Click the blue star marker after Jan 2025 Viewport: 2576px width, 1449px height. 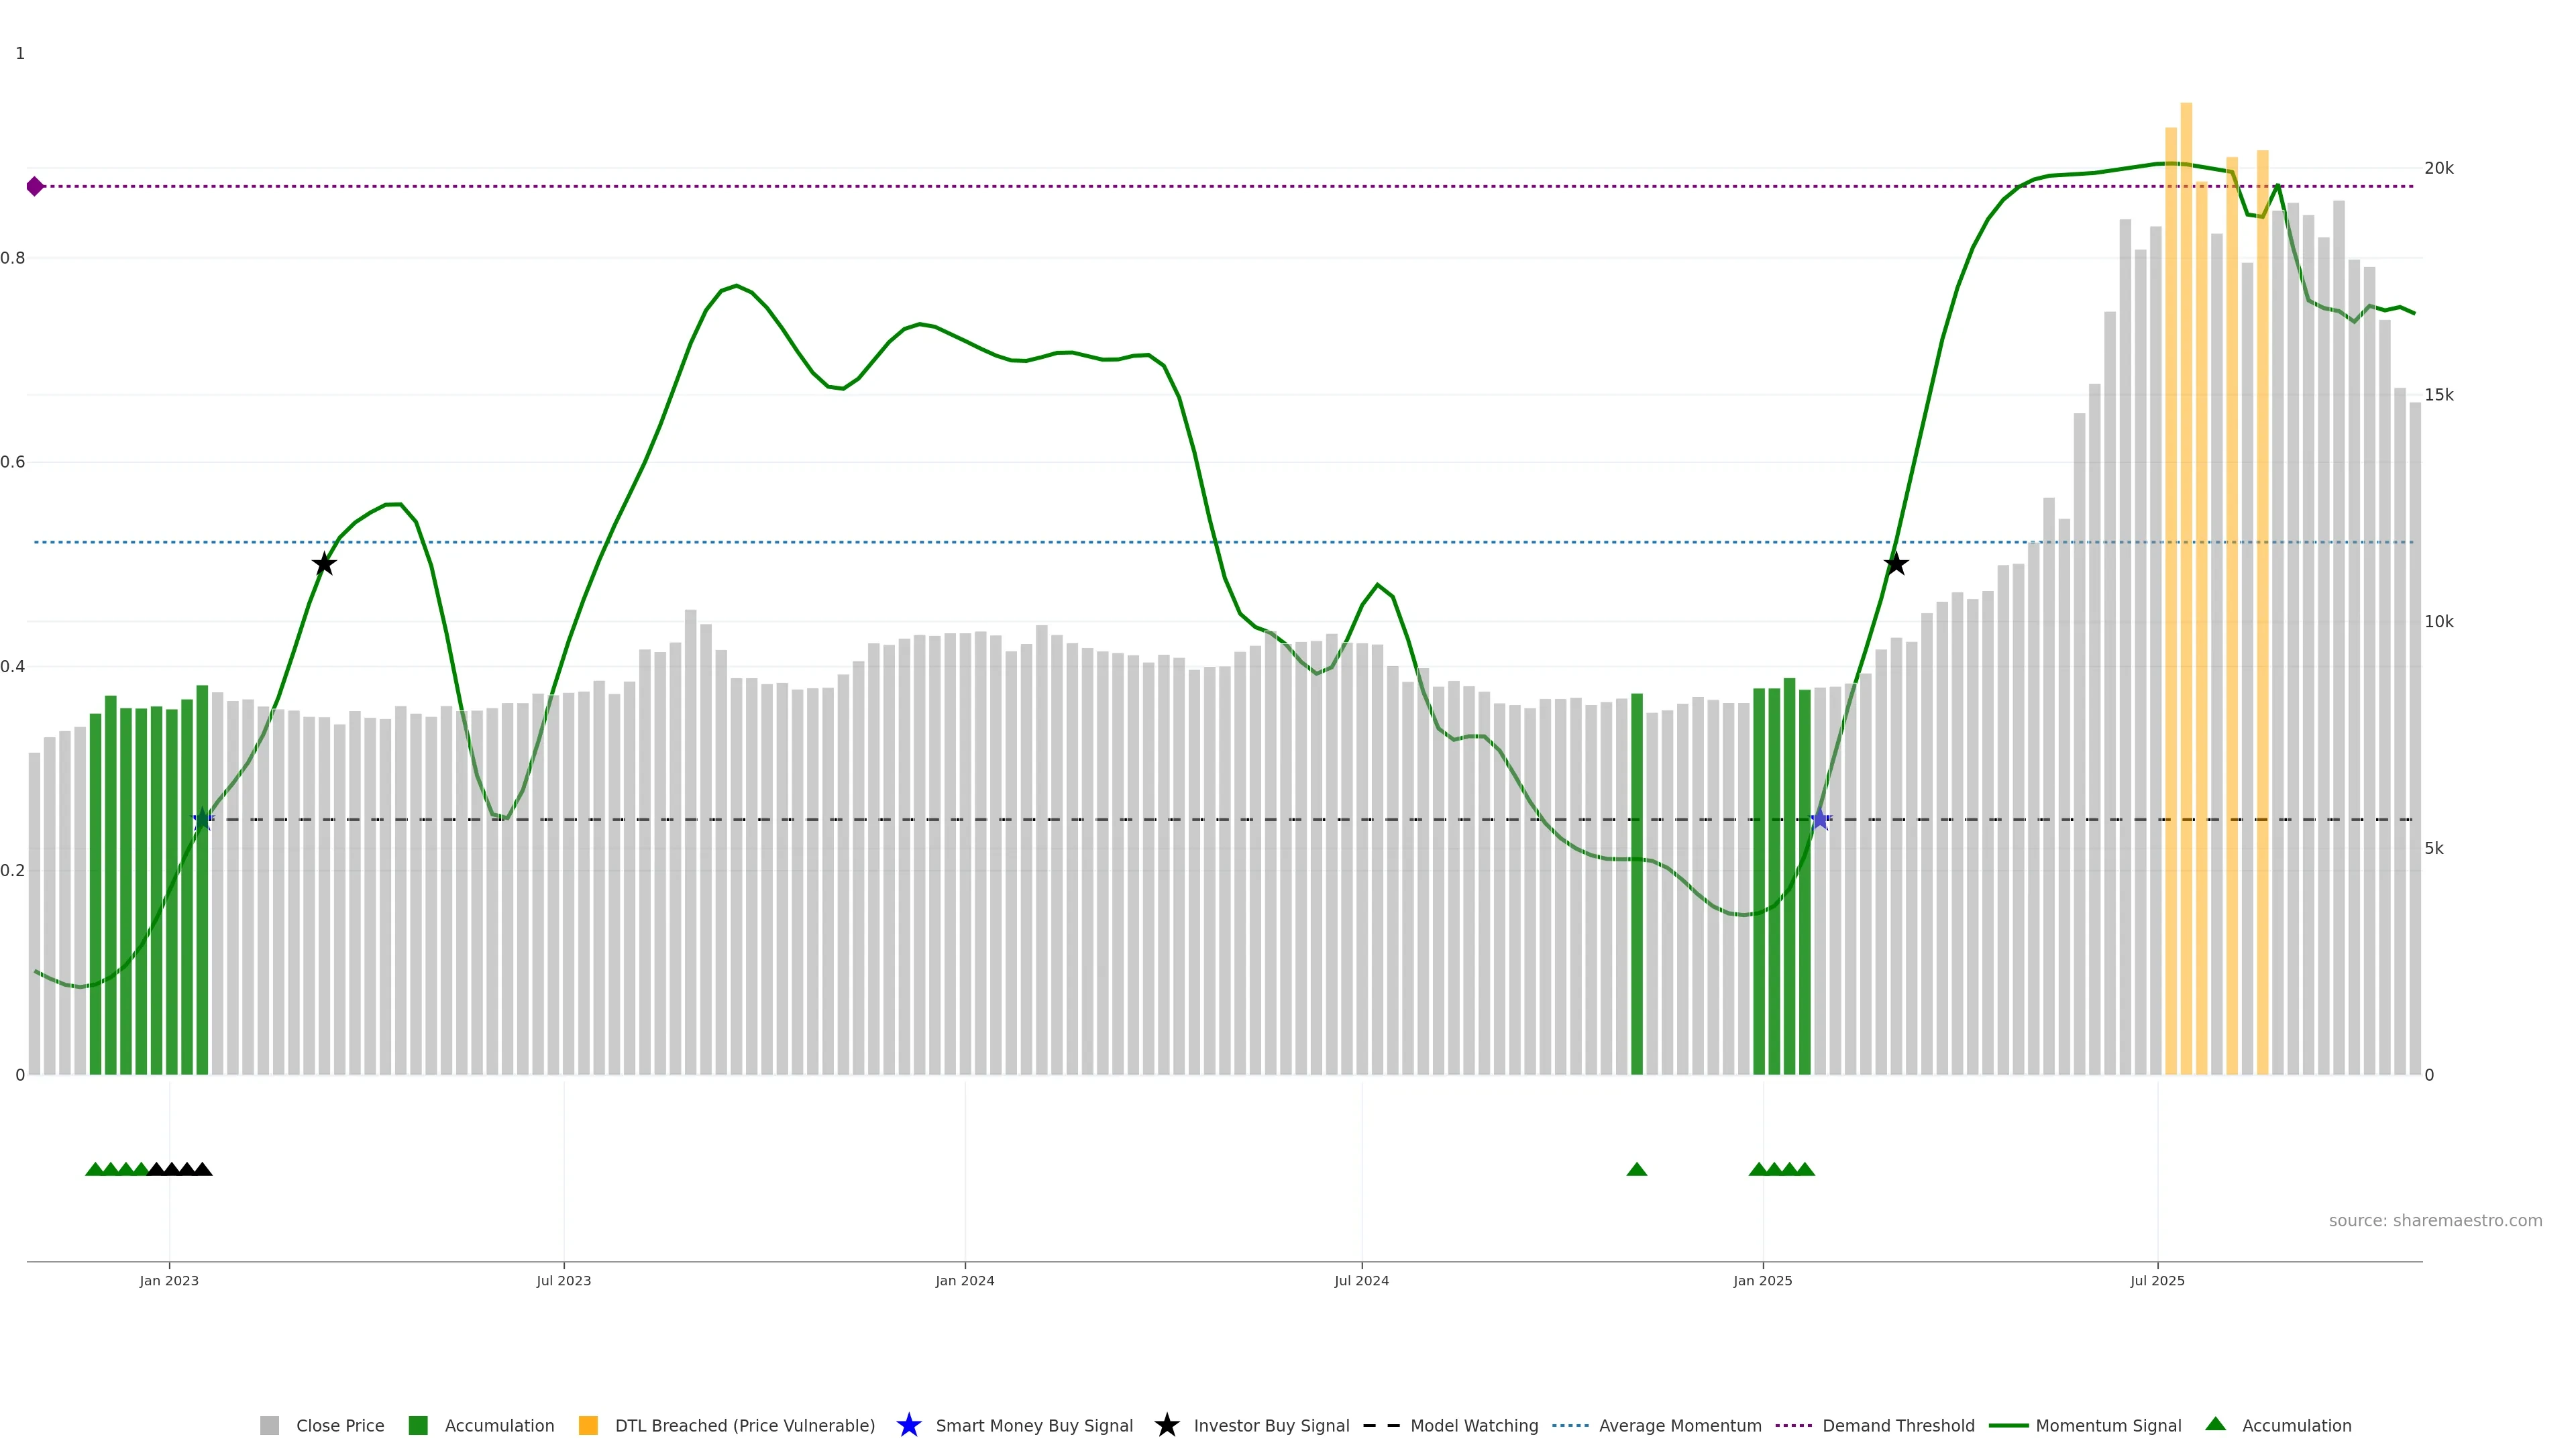tap(1820, 819)
